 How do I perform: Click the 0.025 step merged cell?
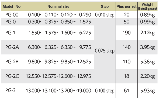(x=105, y=51)
